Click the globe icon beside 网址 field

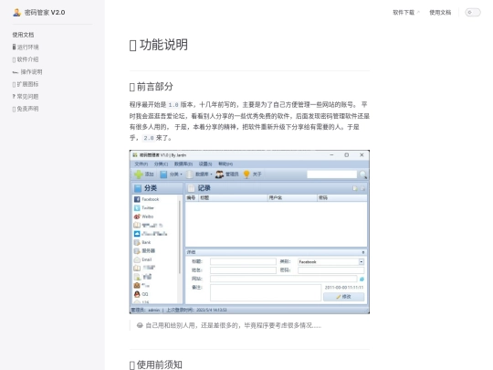tap(362, 279)
